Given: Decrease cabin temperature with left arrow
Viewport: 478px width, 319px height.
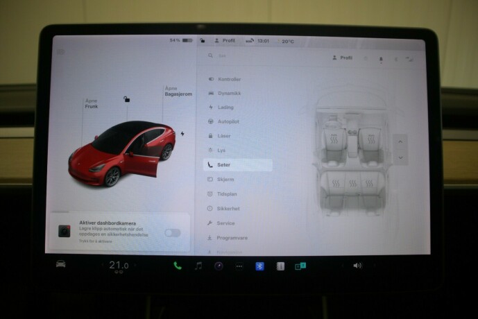Looking at the screenshot, I should [x=103, y=265].
